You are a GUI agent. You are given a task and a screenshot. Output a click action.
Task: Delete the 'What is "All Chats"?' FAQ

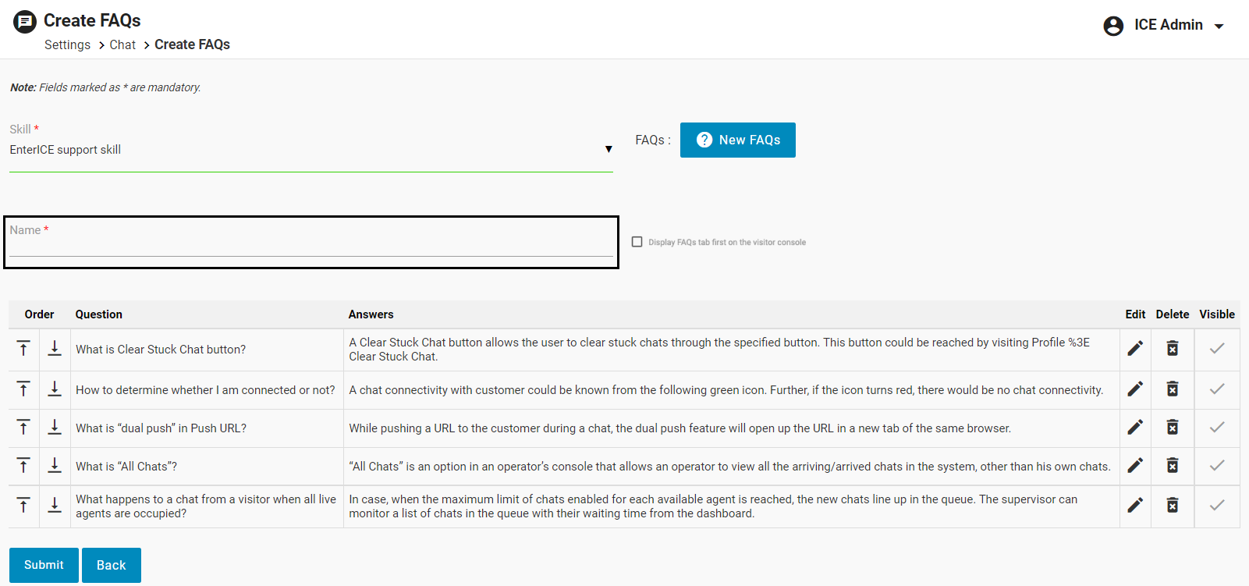pos(1172,466)
